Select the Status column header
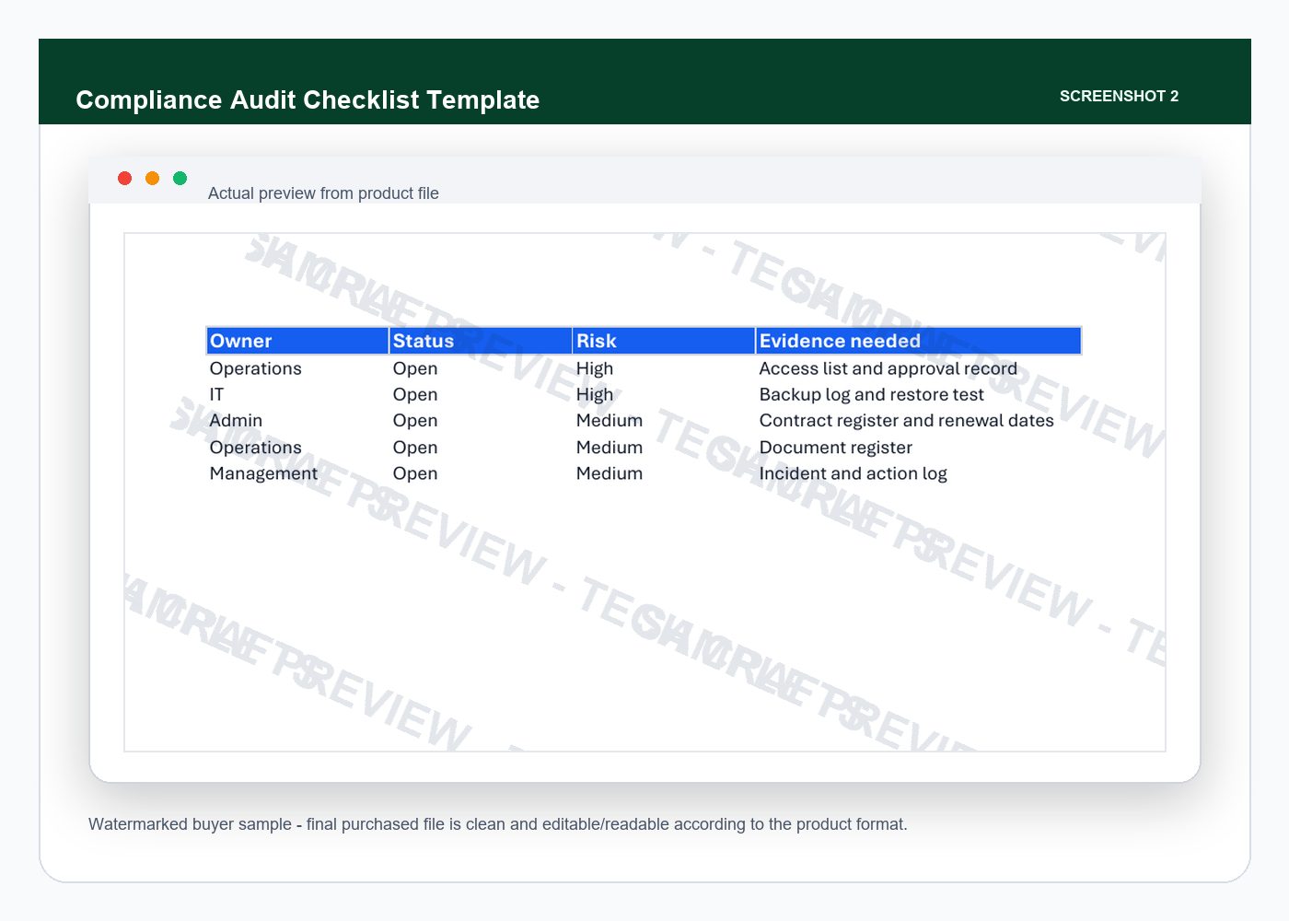1289x921 pixels. (x=481, y=341)
